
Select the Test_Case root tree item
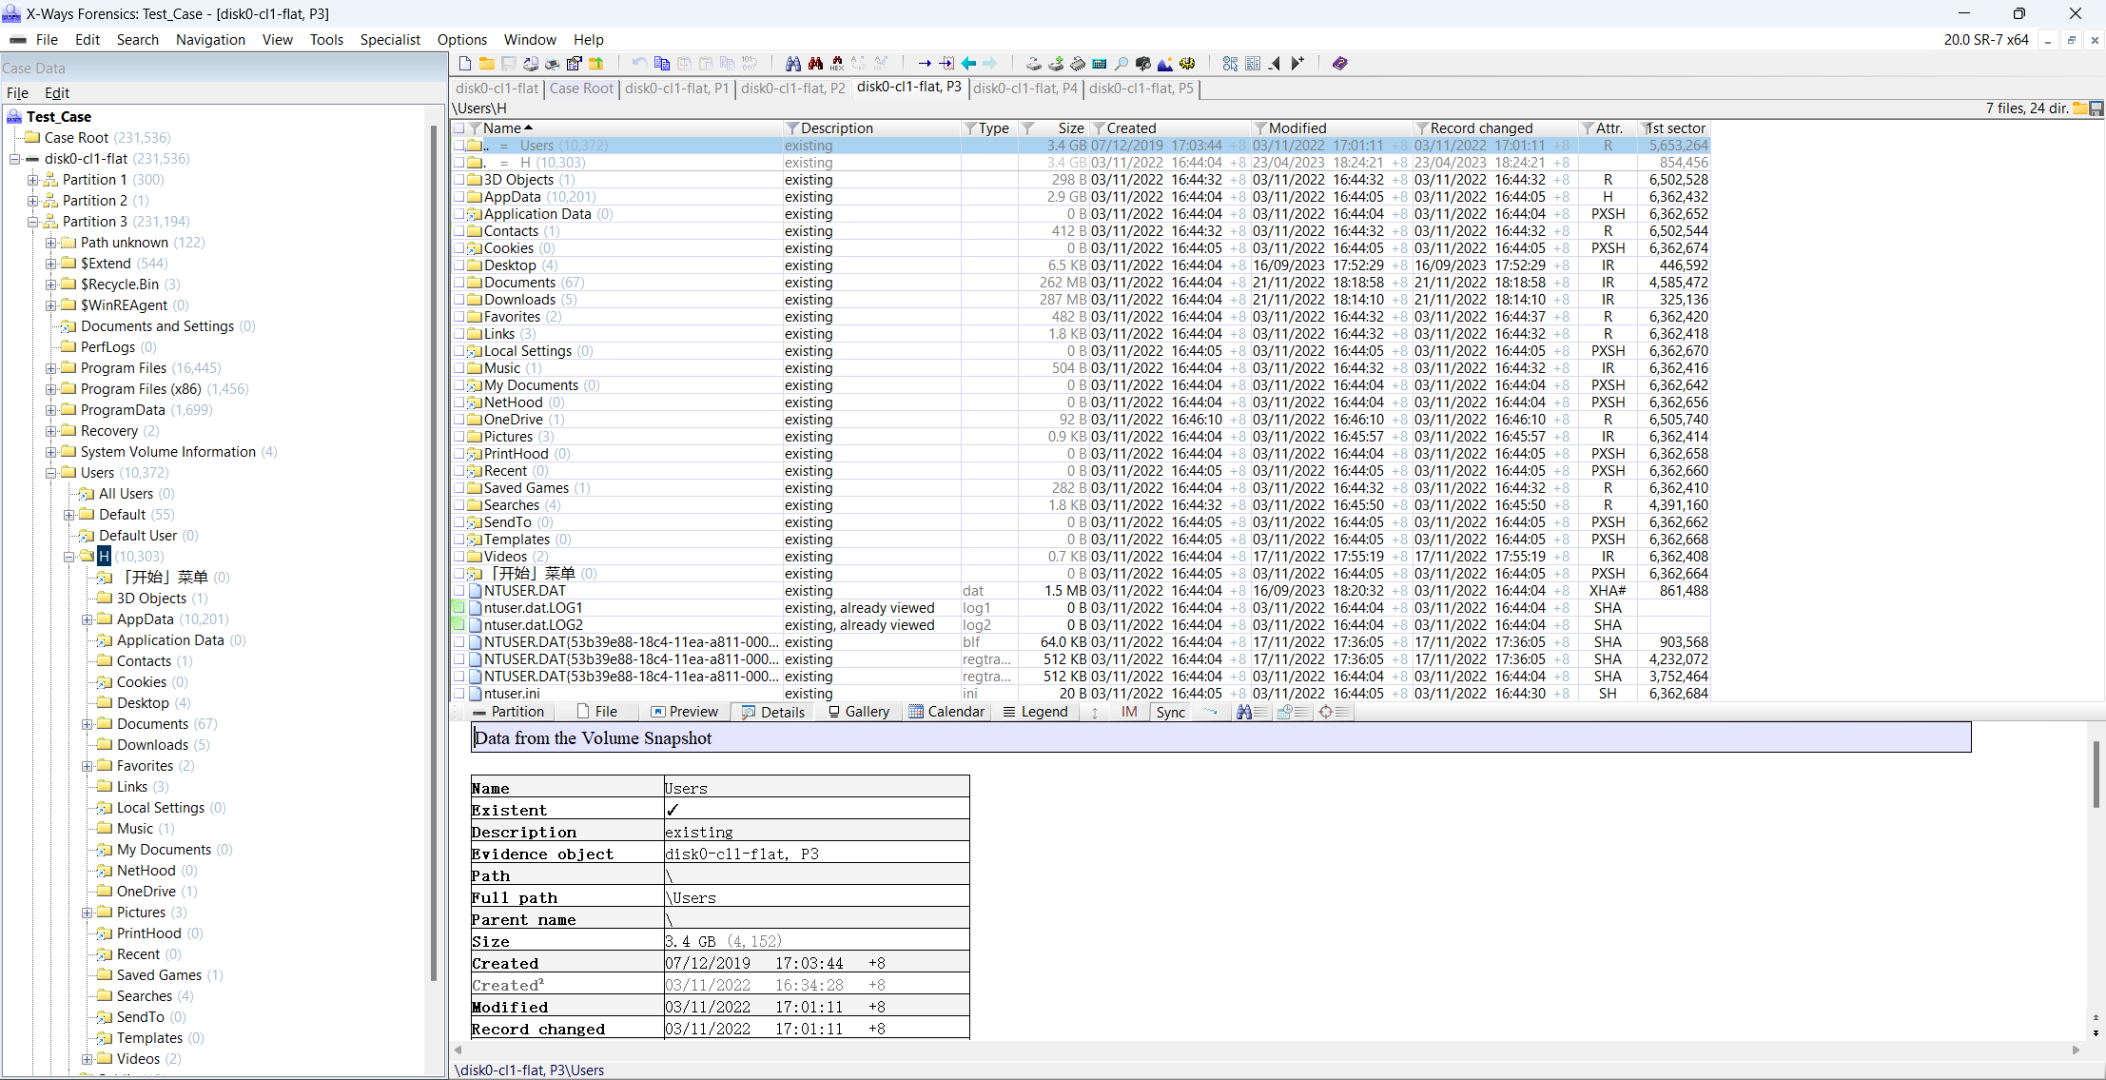[x=58, y=117]
